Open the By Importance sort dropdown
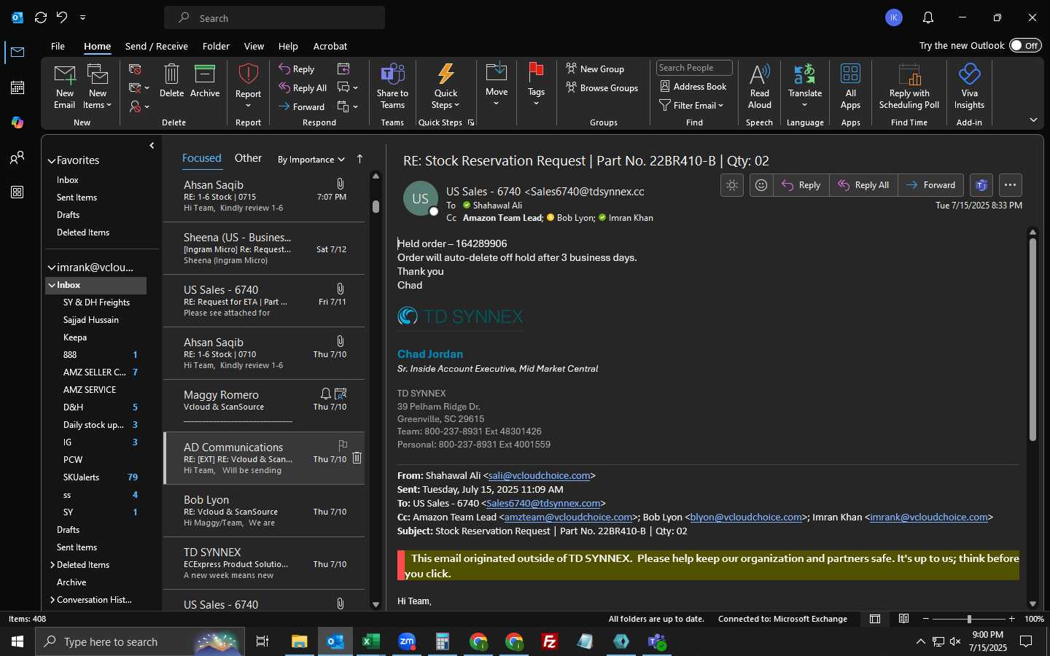Viewport: 1050px width, 656px height. point(311,160)
